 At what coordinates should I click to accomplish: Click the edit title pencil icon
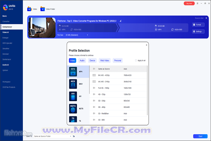pos(120,21)
